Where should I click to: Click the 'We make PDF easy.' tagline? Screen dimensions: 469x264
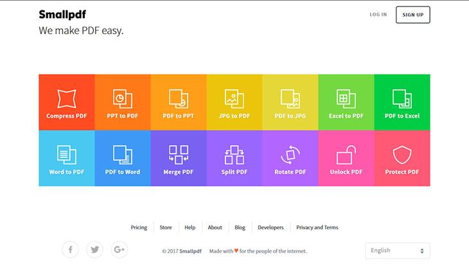coord(81,30)
